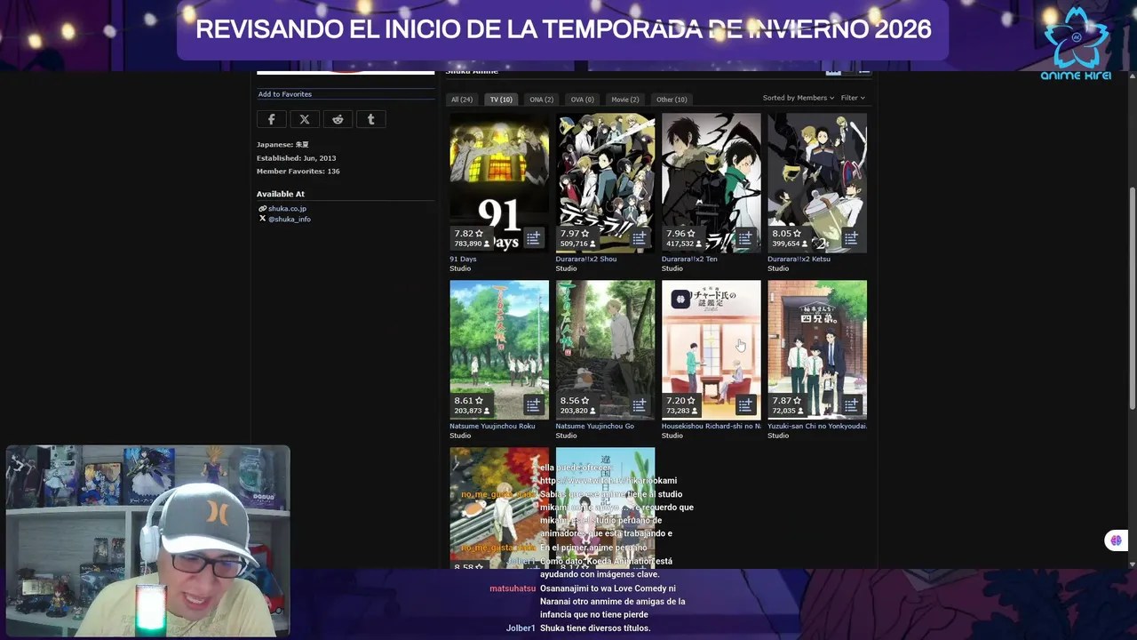Open the @shuka_info X profile link

(290, 219)
